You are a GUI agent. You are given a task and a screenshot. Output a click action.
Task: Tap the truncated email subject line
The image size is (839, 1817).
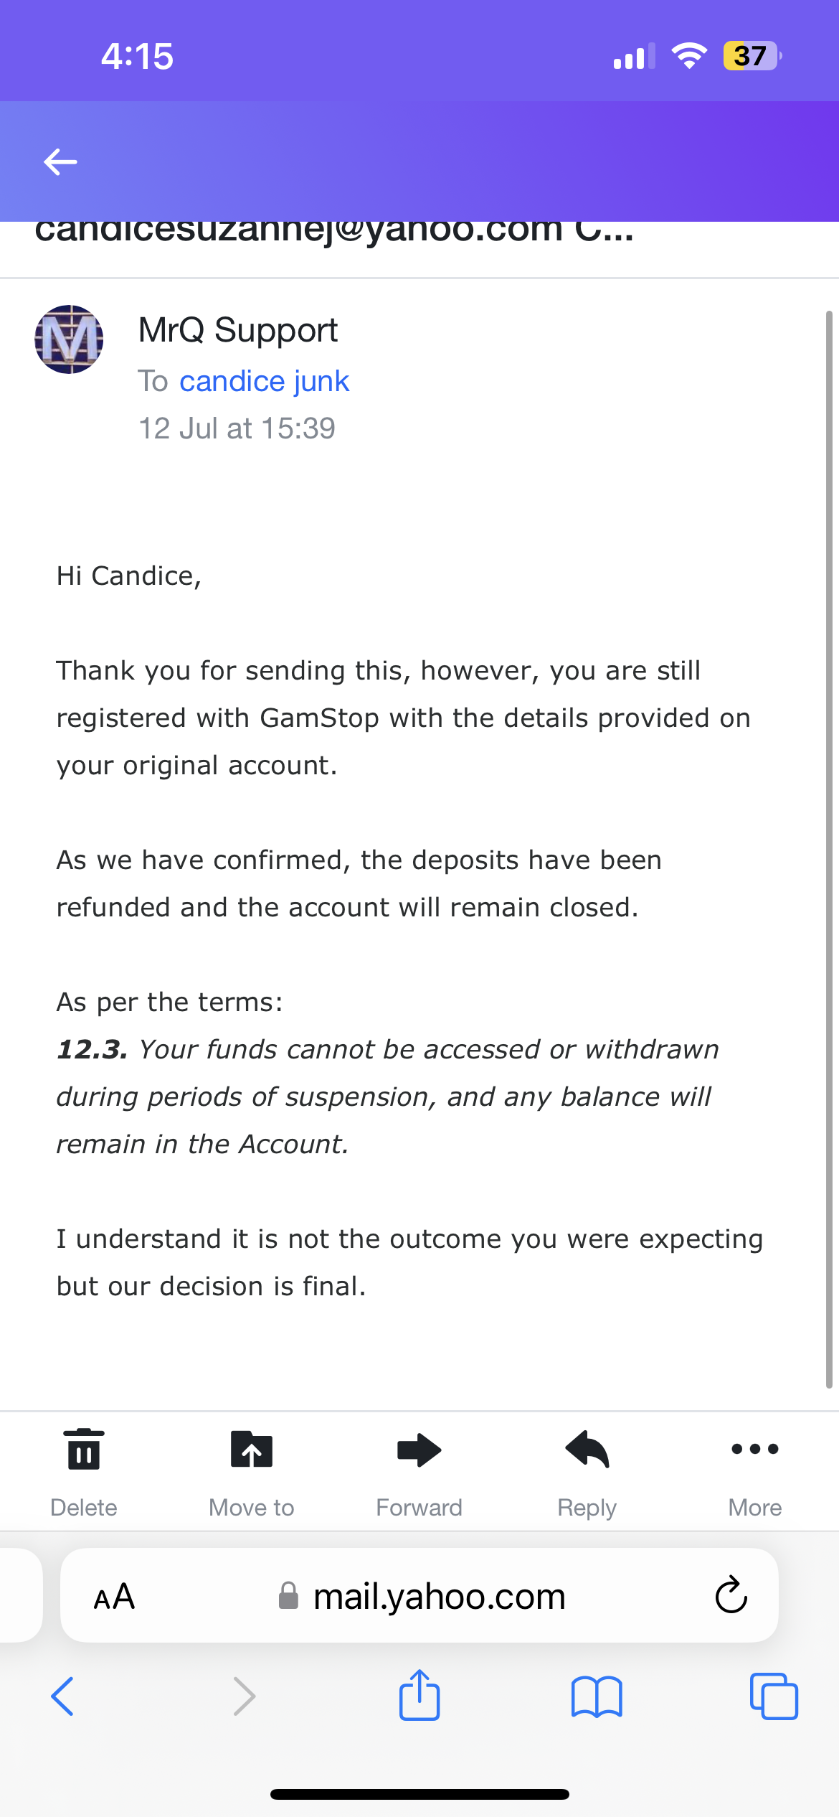(x=334, y=234)
